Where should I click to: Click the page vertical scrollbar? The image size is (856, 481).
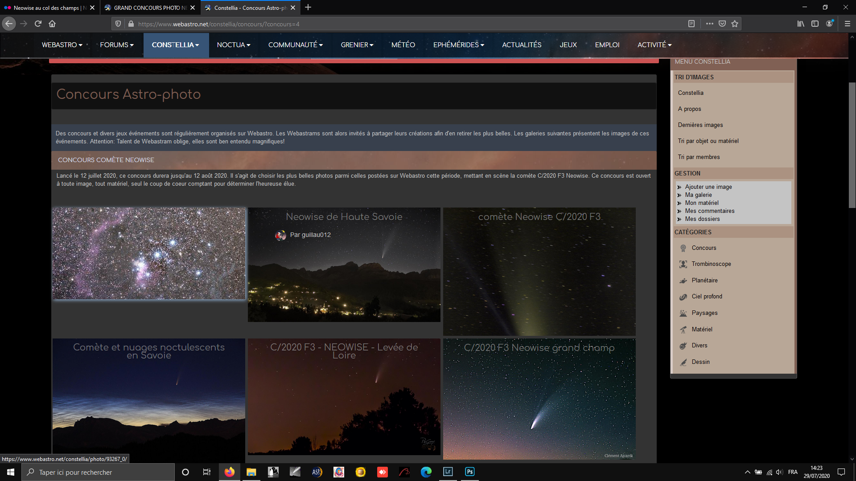click(x=852, y=144)
